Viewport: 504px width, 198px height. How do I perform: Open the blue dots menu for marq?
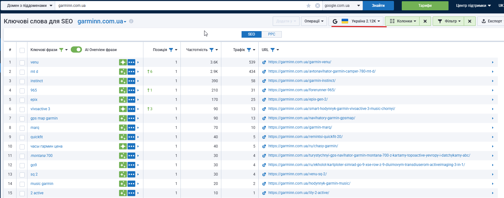pos(131,128)
